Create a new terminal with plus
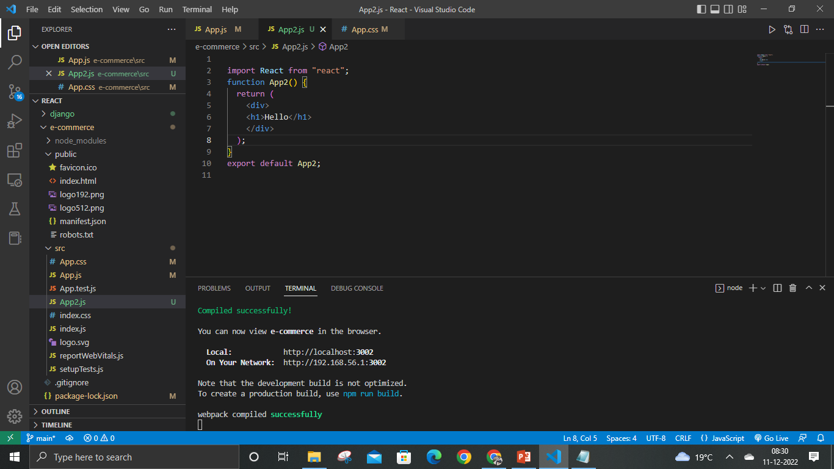 click(x=753, y=288)
